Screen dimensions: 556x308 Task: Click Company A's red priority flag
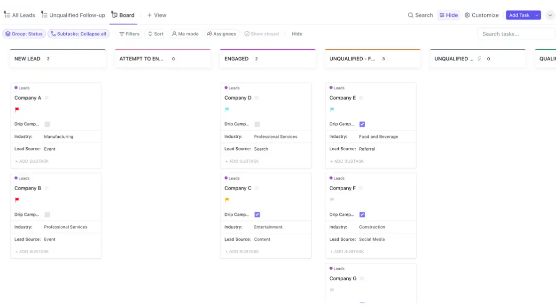(17, 109)
